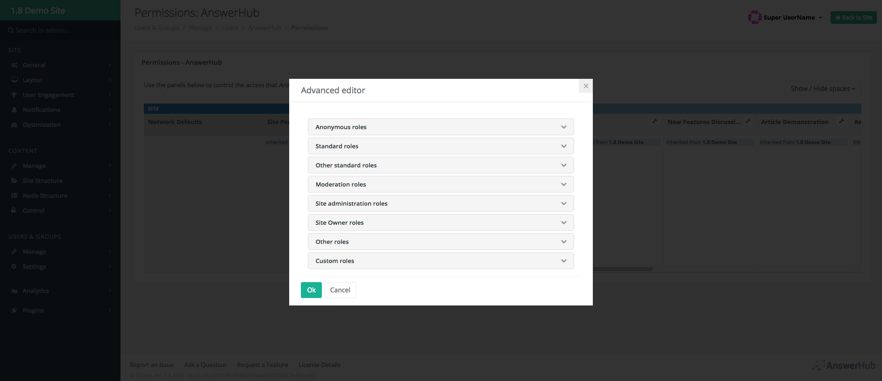Click the Users & Groups Manage wrench icon
This screenshot has height=381, width=882.
[14, 251]
